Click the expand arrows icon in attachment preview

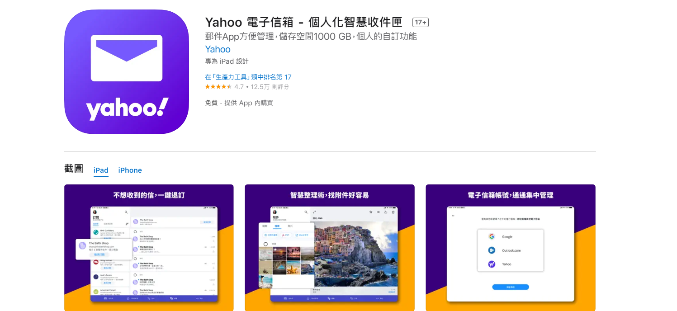click(314, 212)
